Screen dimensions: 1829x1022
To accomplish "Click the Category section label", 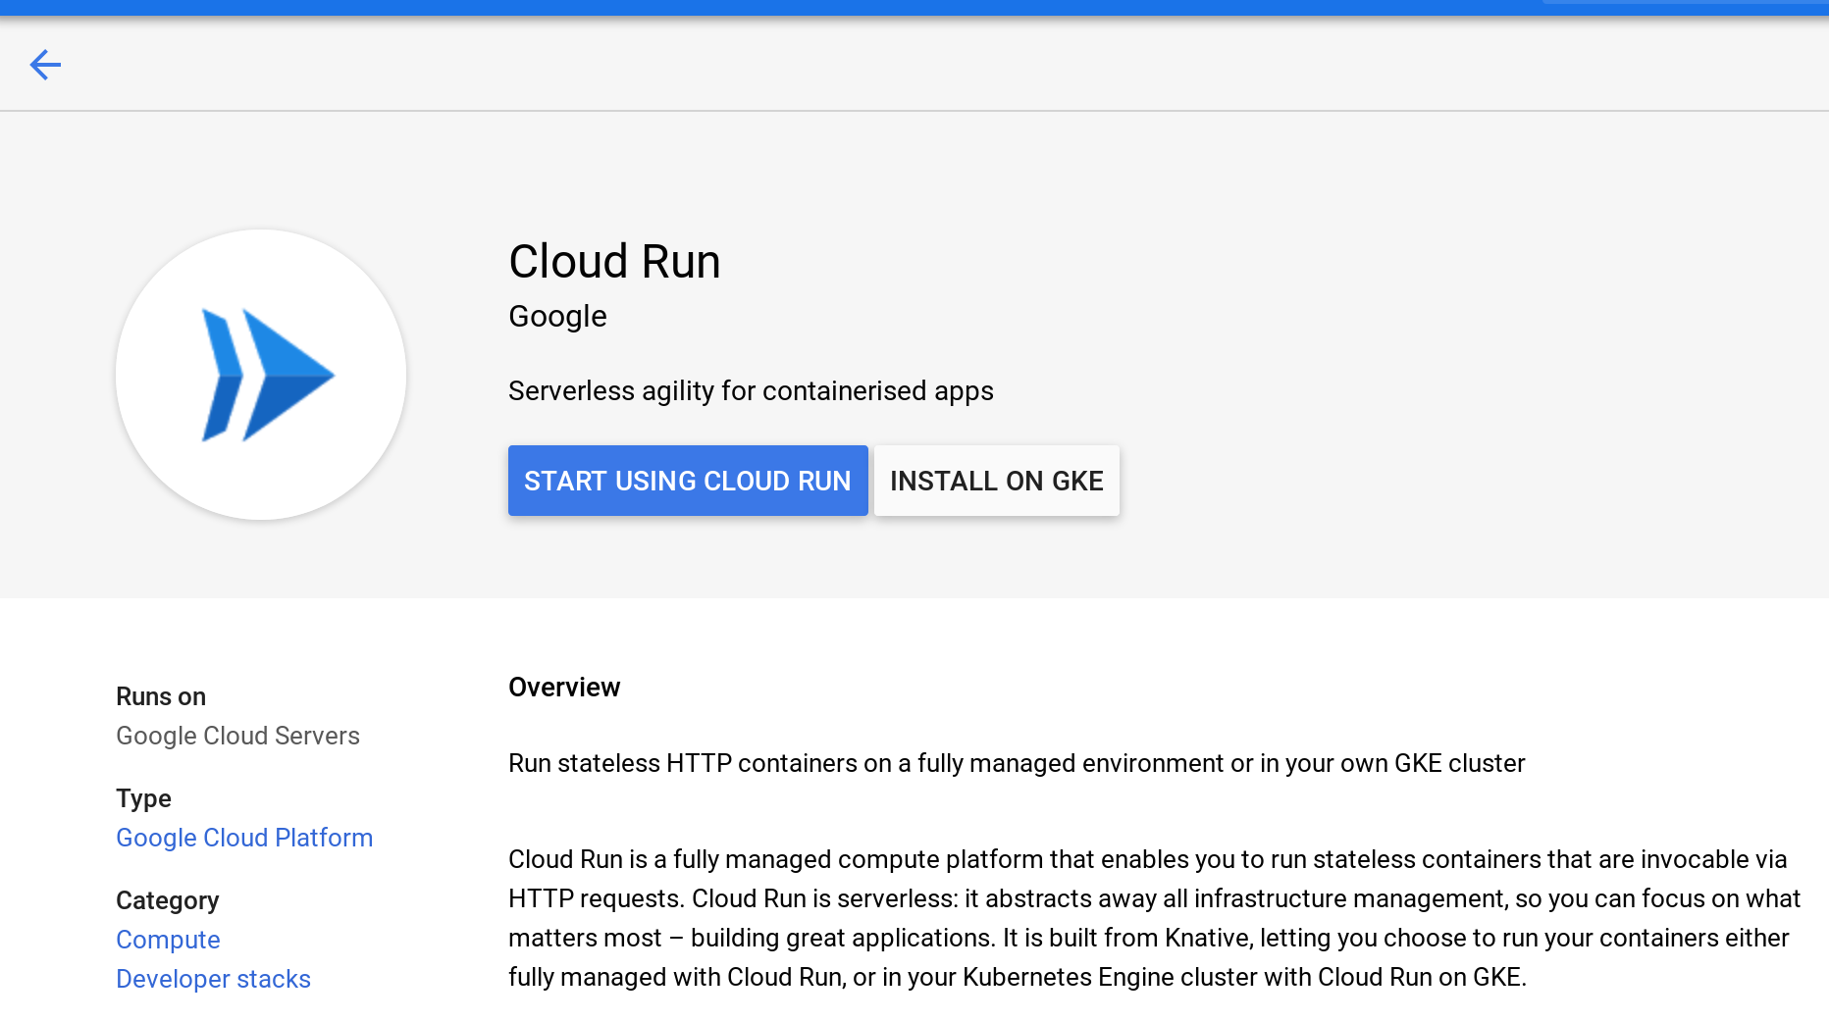I will pyautogui.click(x=167, y=900).
